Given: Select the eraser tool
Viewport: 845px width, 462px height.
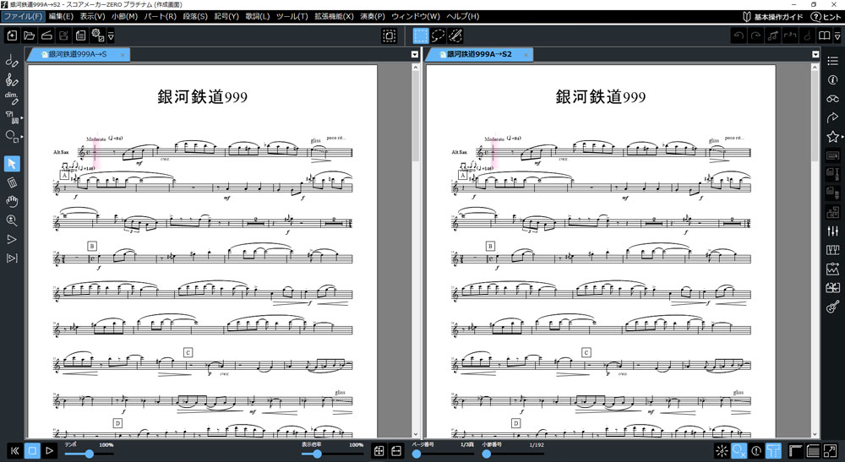Looking at the screenshot, I should [x=12, y=182].
